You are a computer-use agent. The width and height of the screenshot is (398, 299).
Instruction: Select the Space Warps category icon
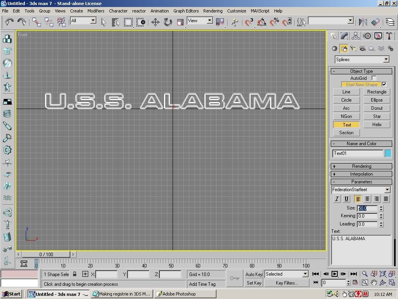click(x=381, y=48)
